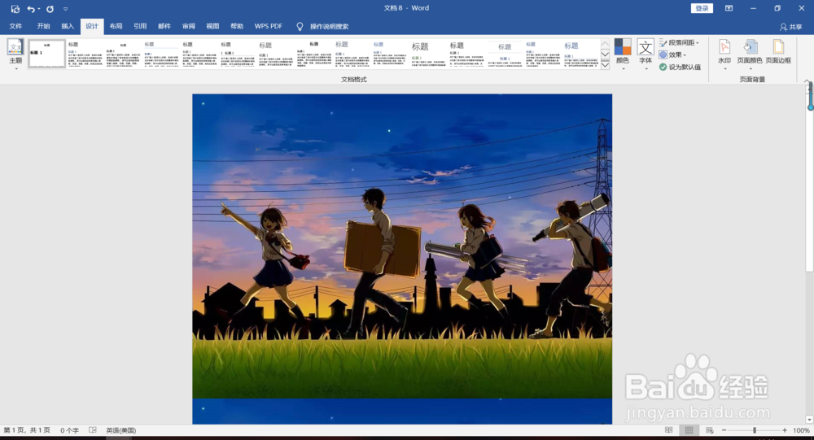
Task: Click 页面边框 page borders icon
Action: pos(778,52)
